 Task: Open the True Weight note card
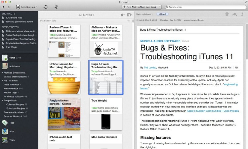(x=106, y=114)
